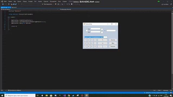Open the Файл menu
This screenshot has width=173, height=97.
[x=5, y=1]
